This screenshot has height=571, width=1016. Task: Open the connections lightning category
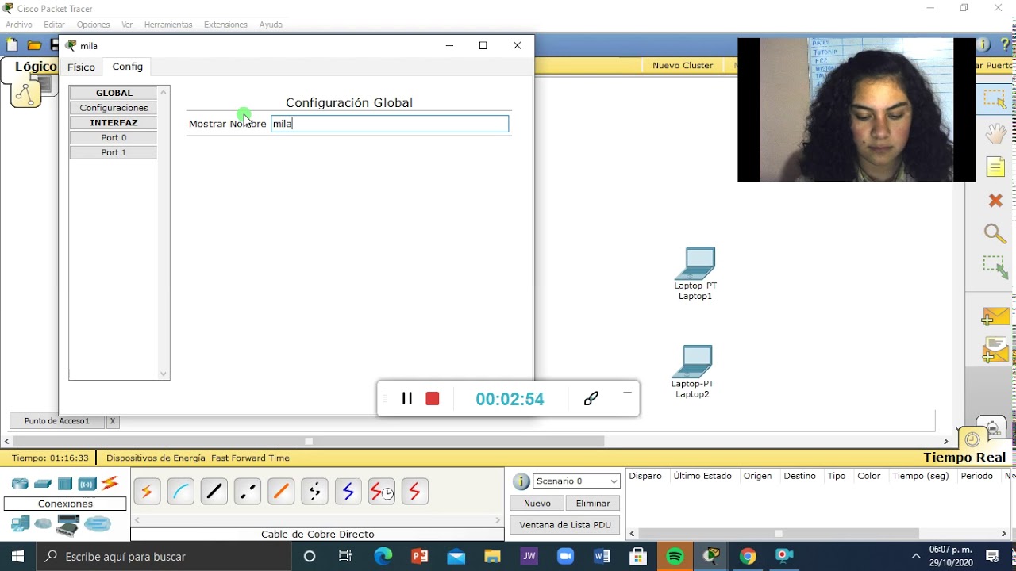(110, 483)
